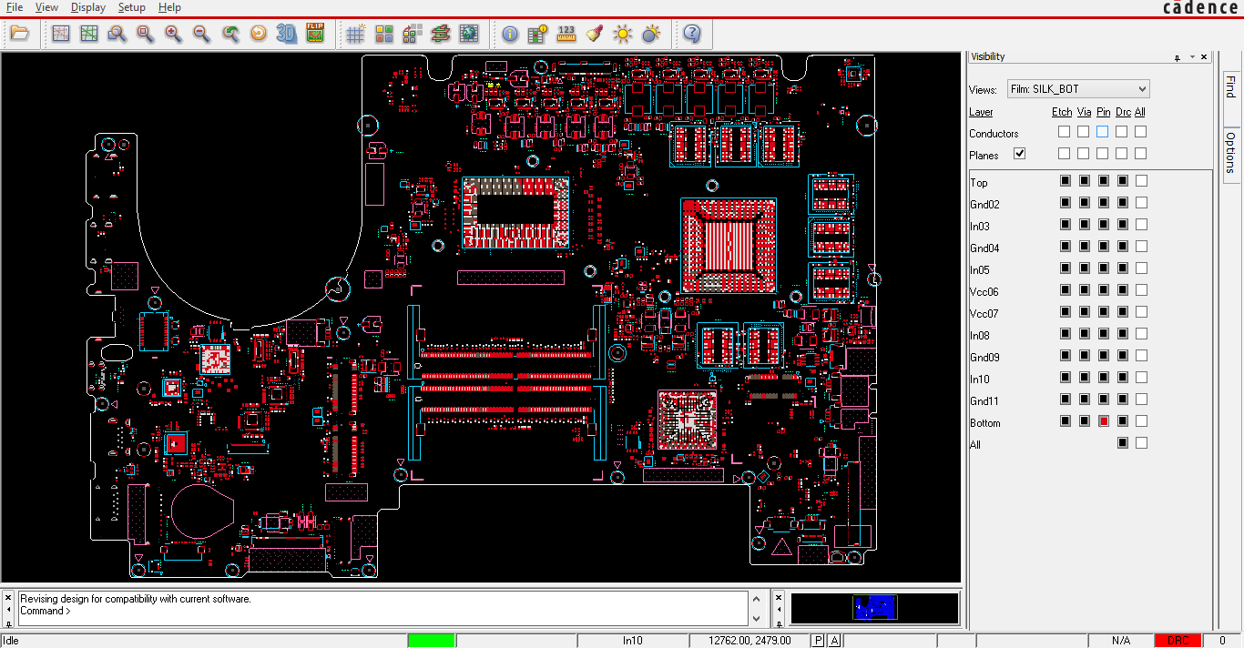Click the red DRC status indicator
The height and width of the screenshot is (648, 1244).
[1178, 641]
